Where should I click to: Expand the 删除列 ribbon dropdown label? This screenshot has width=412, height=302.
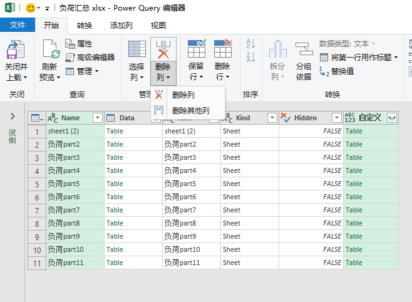click(163, 72)
